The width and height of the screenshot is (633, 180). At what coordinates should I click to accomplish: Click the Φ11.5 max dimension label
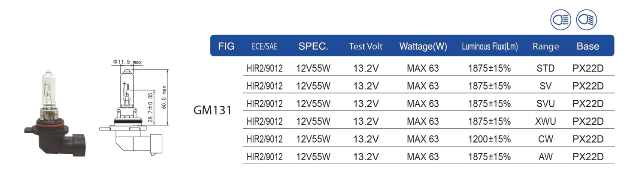[x=127, y=62]
